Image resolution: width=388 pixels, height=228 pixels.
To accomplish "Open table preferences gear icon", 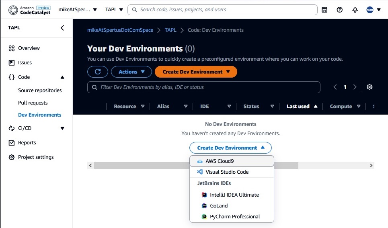I will click(x=370, y=87).
